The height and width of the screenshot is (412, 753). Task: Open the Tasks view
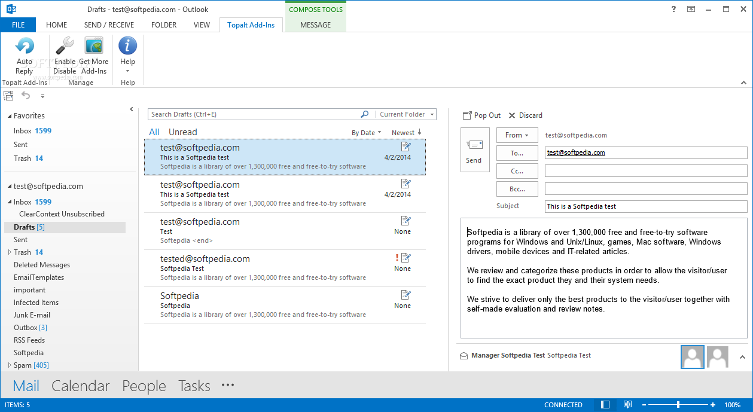click(194, 386)
